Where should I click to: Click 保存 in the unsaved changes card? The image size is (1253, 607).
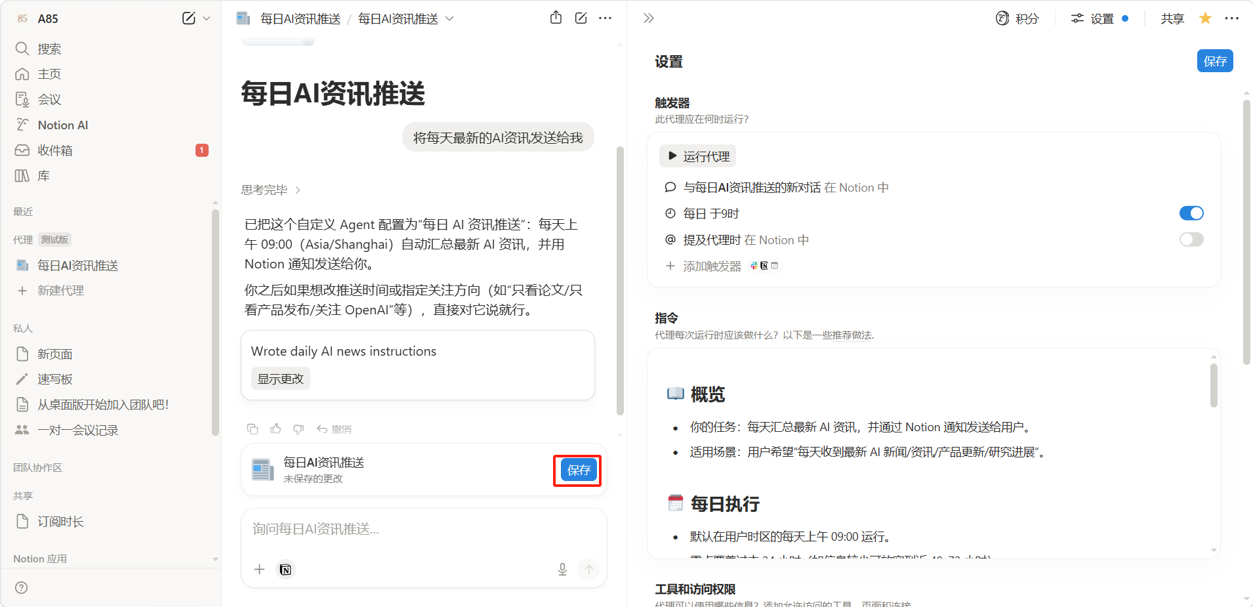tap(579, 471)
